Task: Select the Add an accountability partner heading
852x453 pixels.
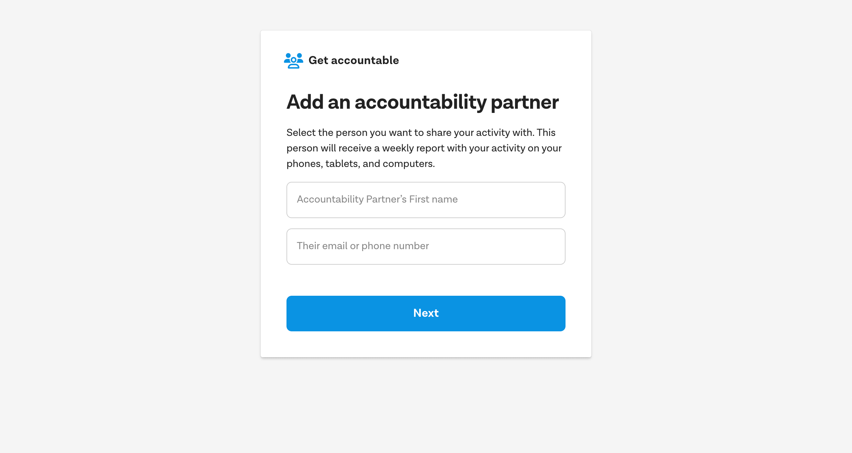Action: click(x=422, y=103)
